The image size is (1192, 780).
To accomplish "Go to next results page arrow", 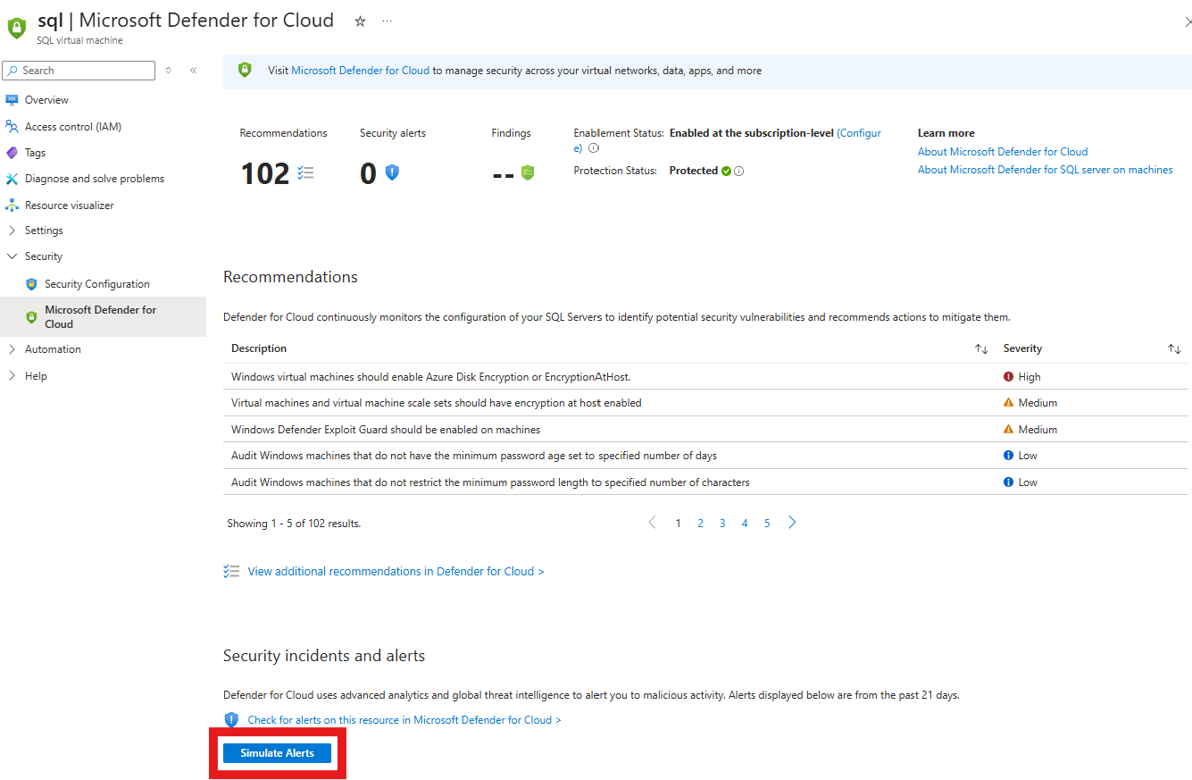I will [792, 523].
